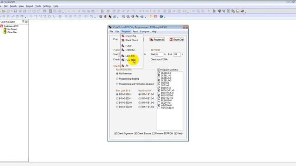The height and width of the screenshot is (166, 296).
Task: Click the orange pane icon in top-right toolbar
Action: coord(238,11)
